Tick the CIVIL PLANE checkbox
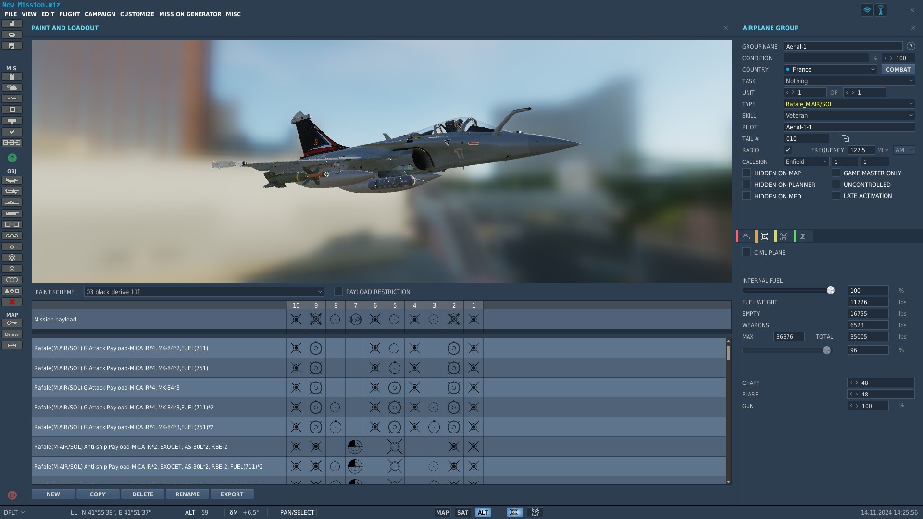This screenshot has height=519, width=923. coord(747,252)
